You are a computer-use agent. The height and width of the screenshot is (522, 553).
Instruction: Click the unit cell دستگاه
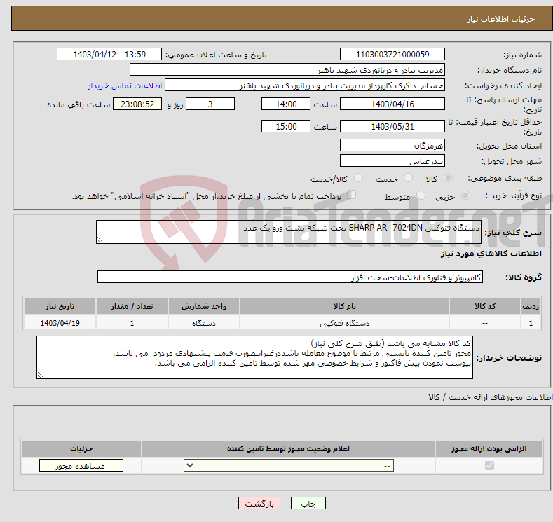coord(204,323)
